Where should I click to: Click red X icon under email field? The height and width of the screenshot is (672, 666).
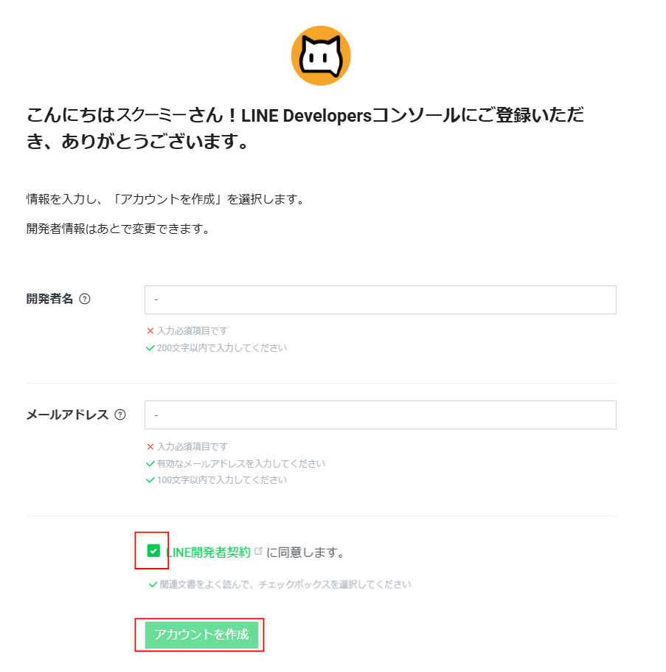pos(150,446)
